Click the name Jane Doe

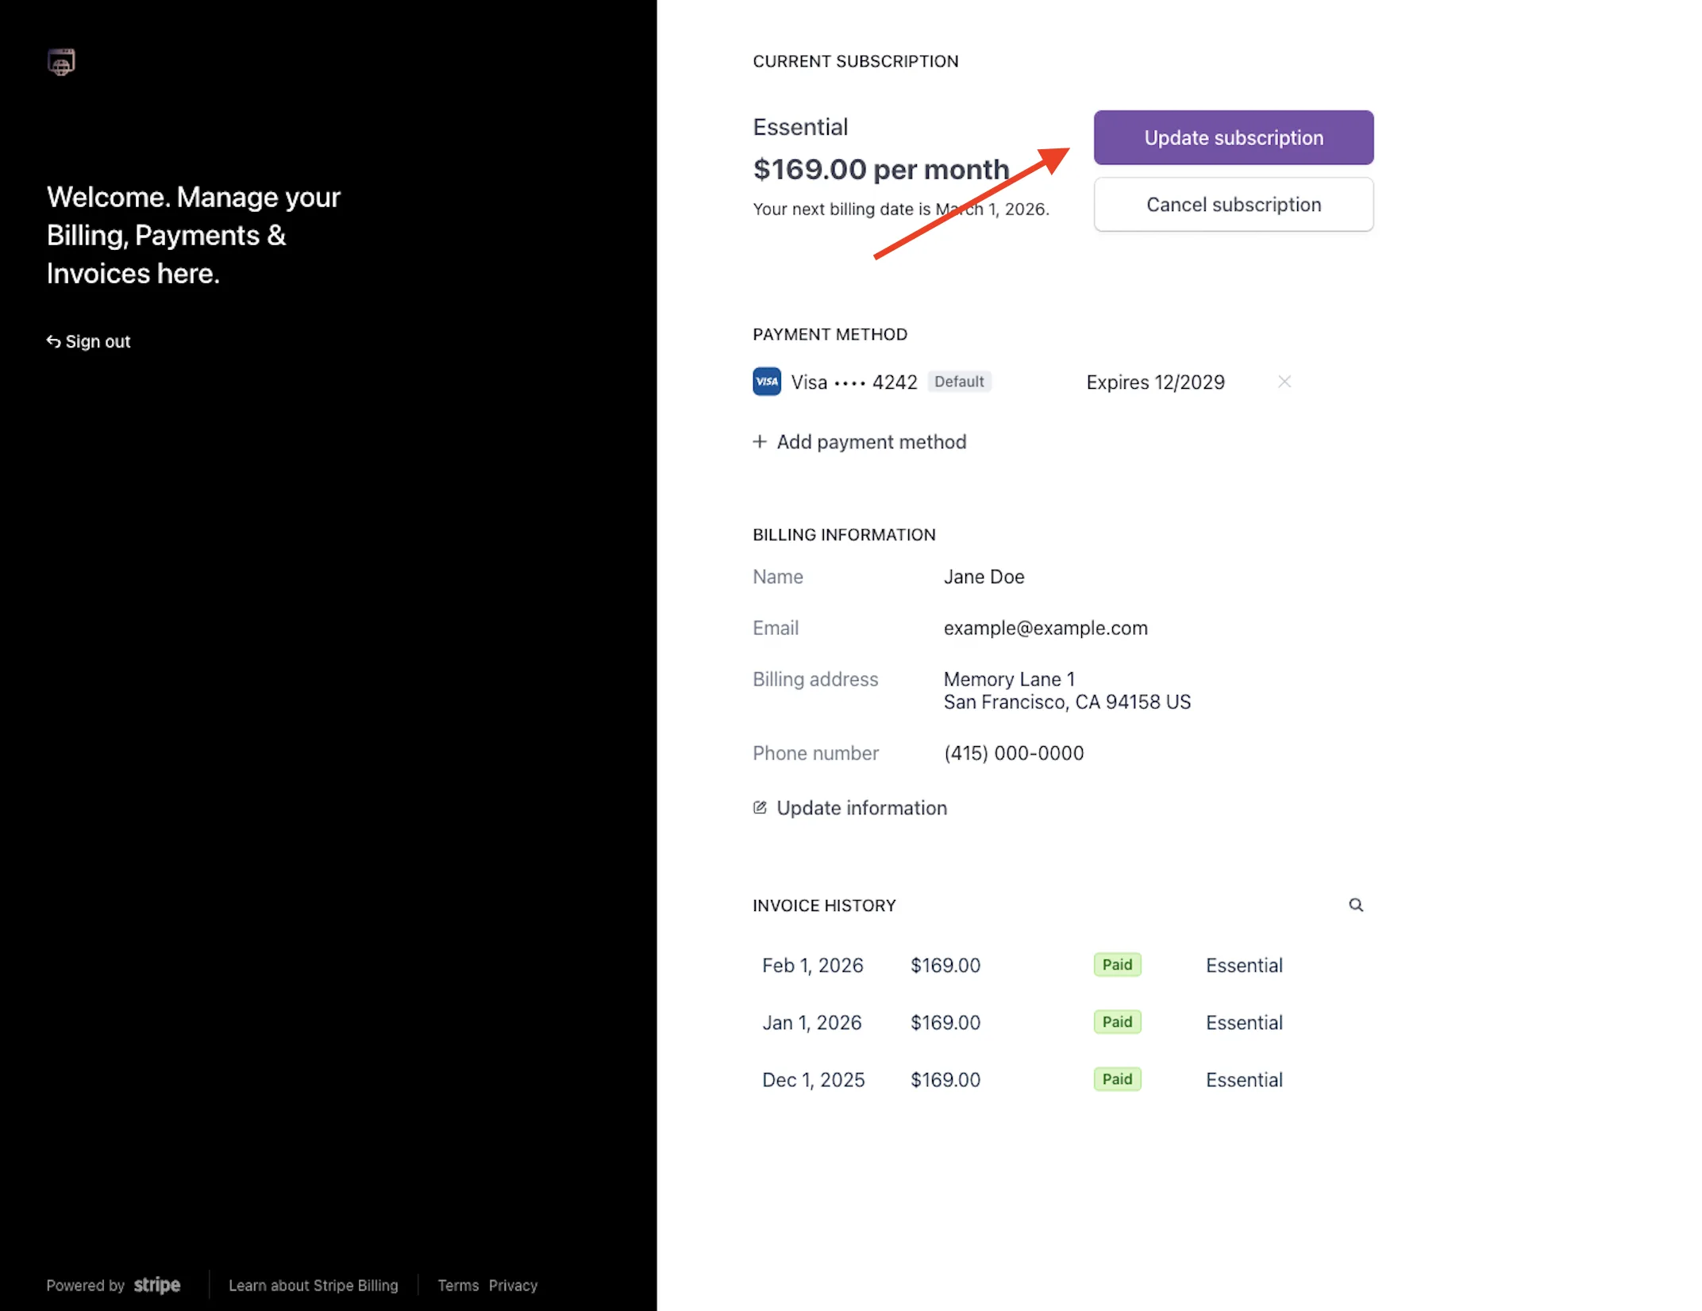click(x=984, y=577)
